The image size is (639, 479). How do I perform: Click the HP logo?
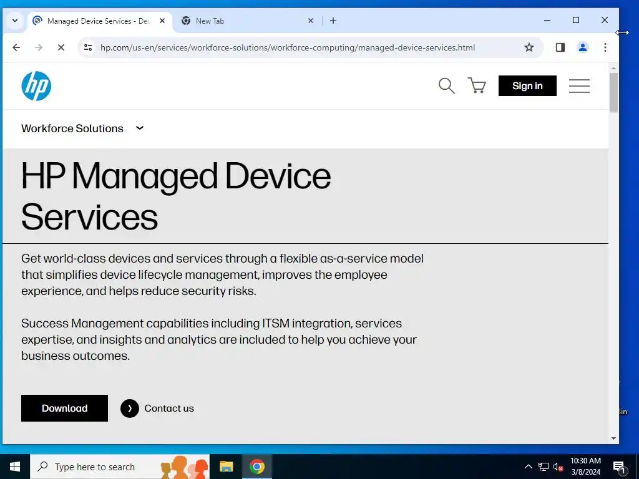click(x=36, y=86)
